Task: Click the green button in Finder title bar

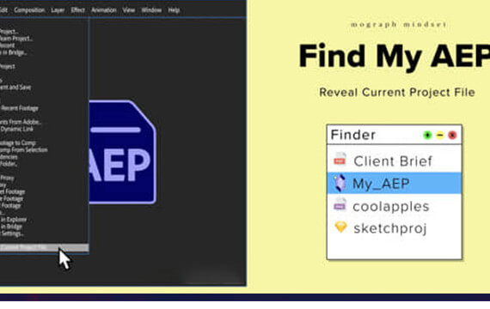Action: [x=427, y=135]
